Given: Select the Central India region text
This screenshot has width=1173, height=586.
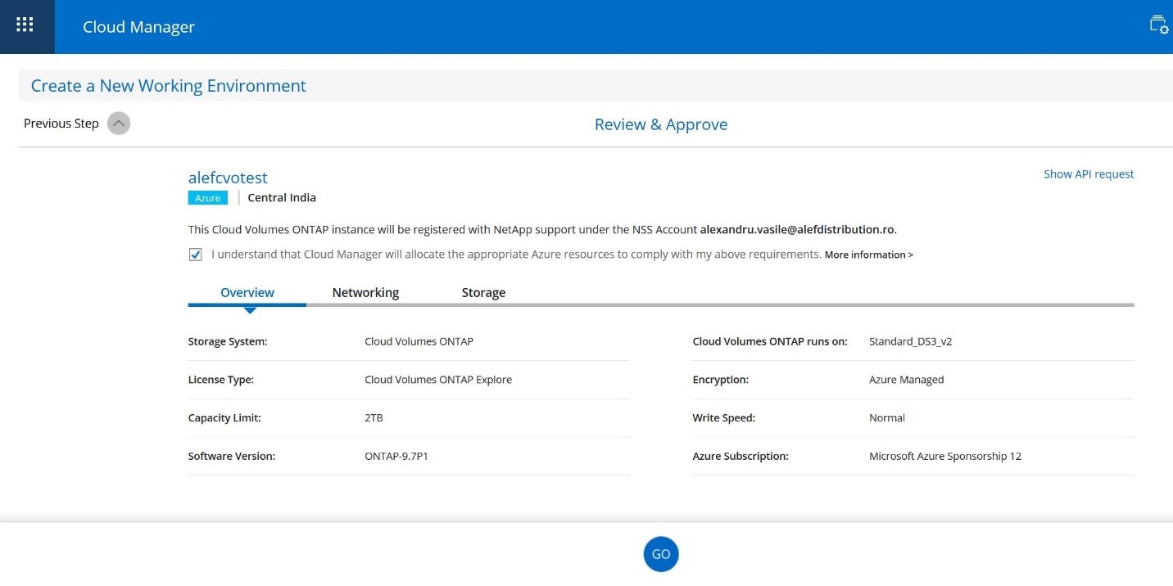Looking at the screenshot, I should coord(282,198).
